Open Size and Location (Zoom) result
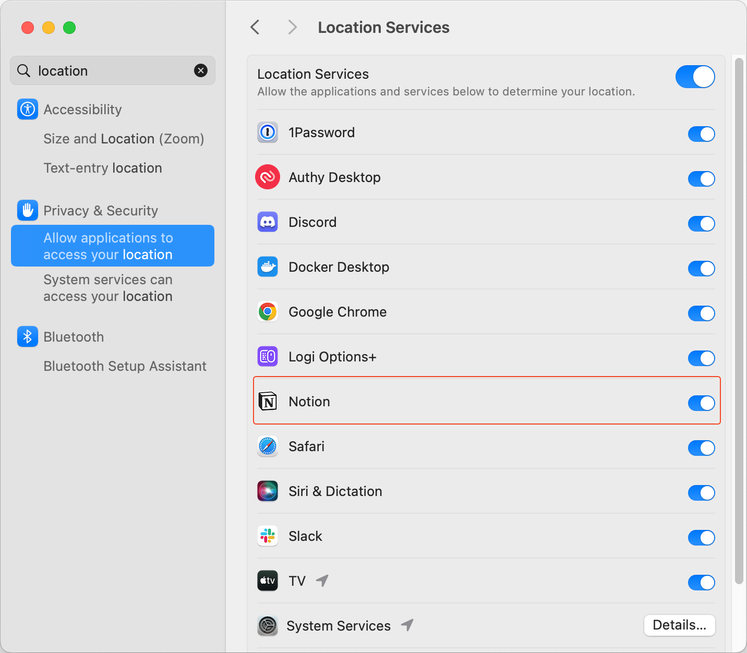This screenshot has height=653, width=747. click(x=124, y=139)
